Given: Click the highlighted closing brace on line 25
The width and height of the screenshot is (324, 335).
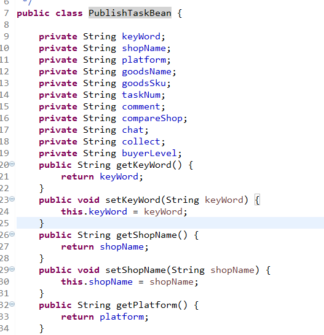Looking at the screenshot, I should pyautogui.click(x=42, y=224).
